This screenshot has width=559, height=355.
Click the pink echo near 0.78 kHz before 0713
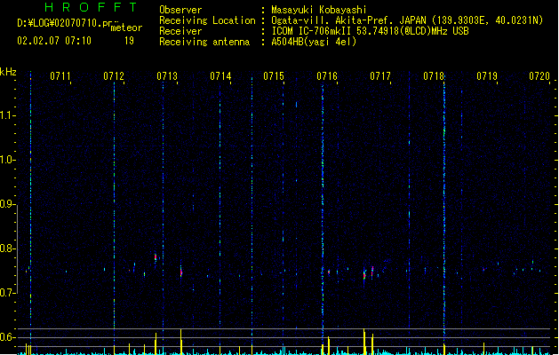point(156,257)
